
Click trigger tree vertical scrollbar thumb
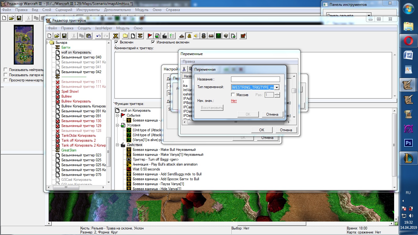pyautogui.click(x=108, y=151)
